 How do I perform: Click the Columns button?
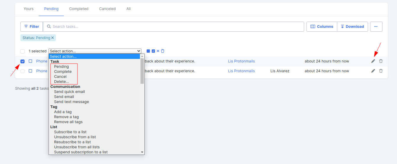tap(322, 26)
